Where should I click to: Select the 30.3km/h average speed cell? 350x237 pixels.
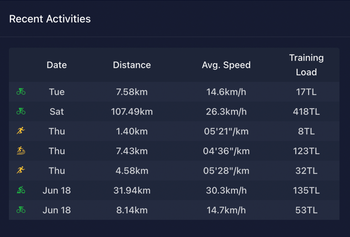pos(226,190)
